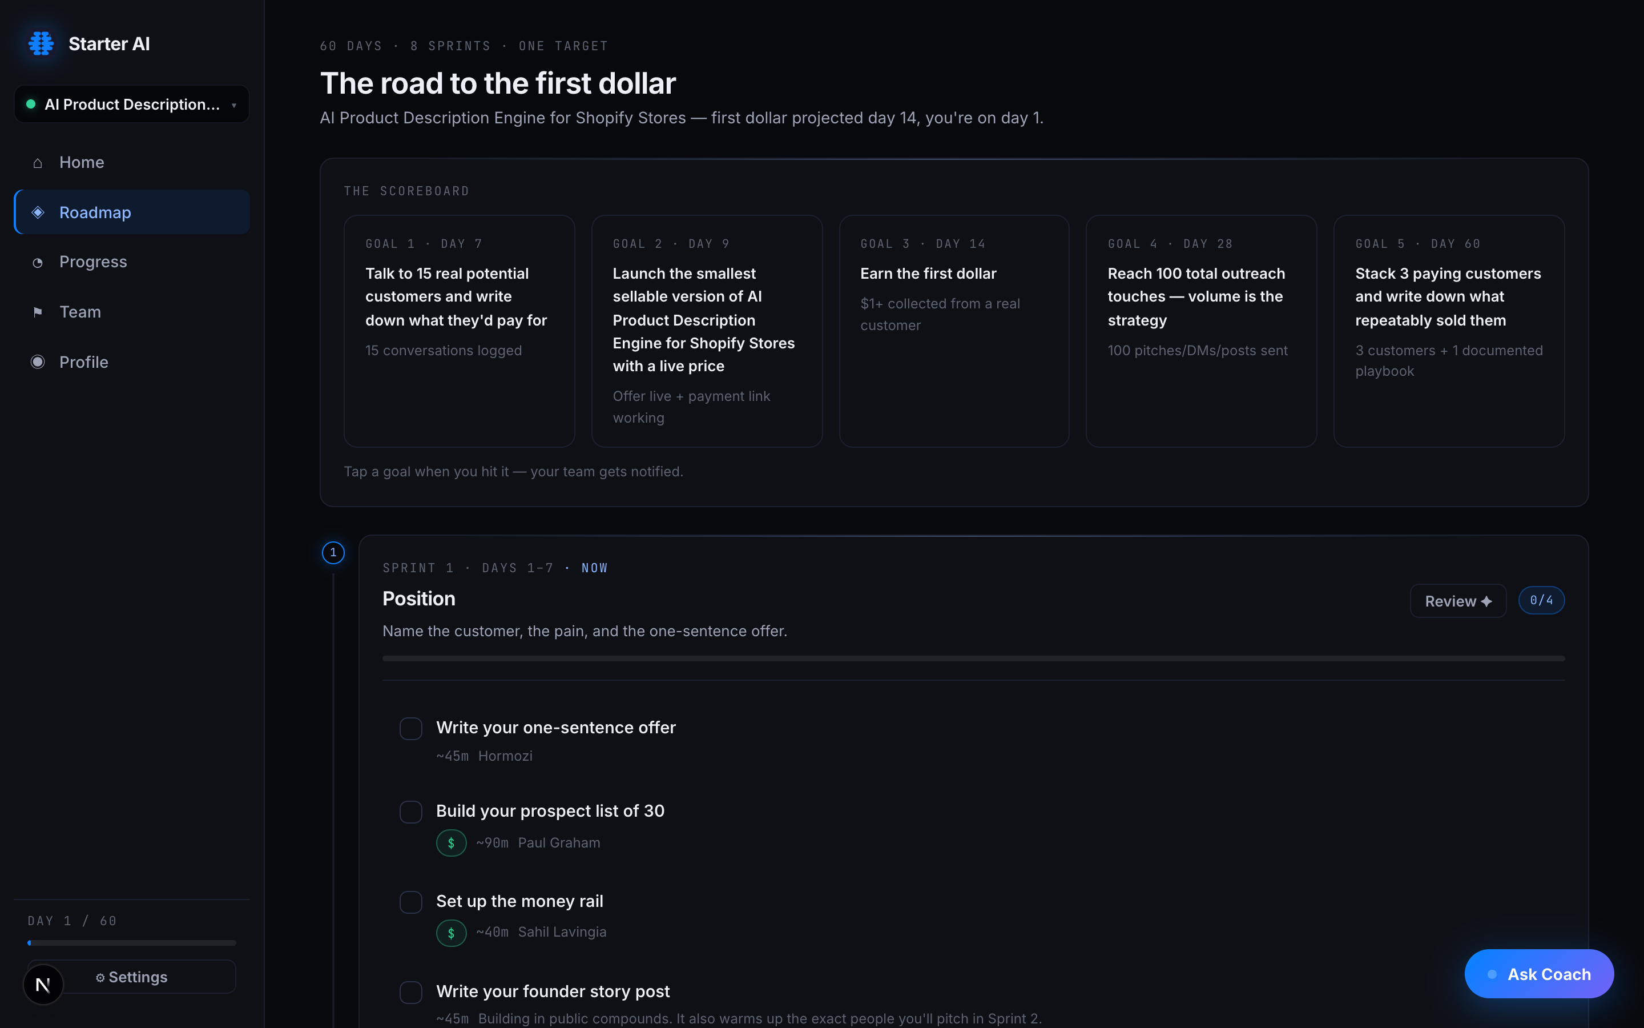
Task: Click the Progress pie icon
Action: (38, 263)
